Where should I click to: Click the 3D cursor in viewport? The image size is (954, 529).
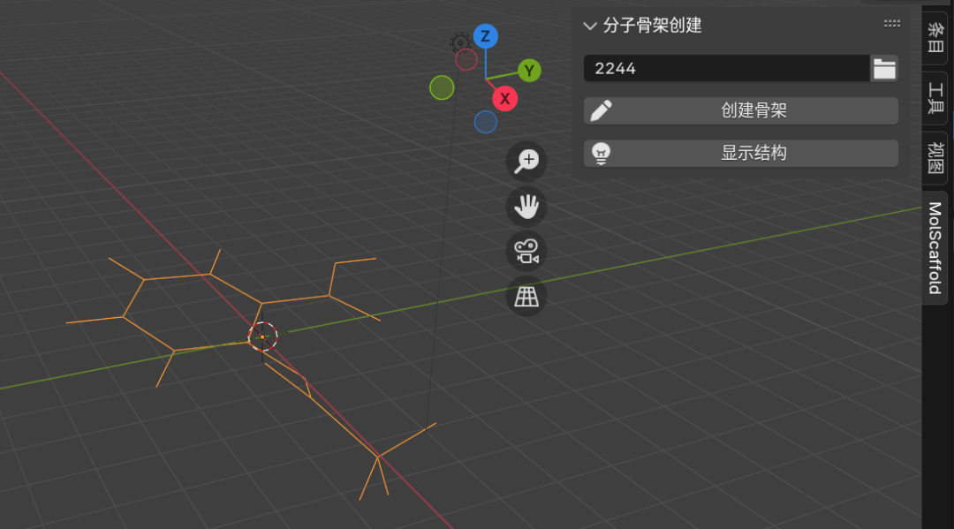(263, 336)
